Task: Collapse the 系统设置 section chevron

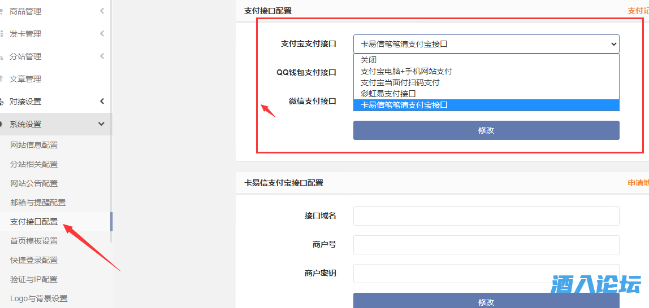Action: pos(102,124)
